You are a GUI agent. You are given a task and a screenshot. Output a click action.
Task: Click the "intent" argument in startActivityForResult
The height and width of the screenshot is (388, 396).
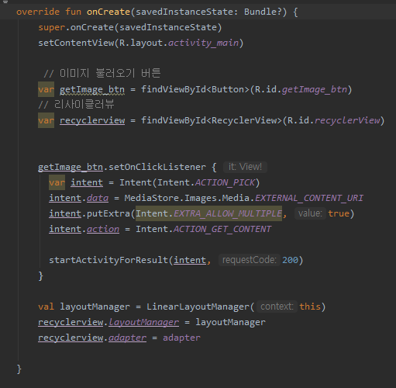pyautogui.click(x=190, y=260)
